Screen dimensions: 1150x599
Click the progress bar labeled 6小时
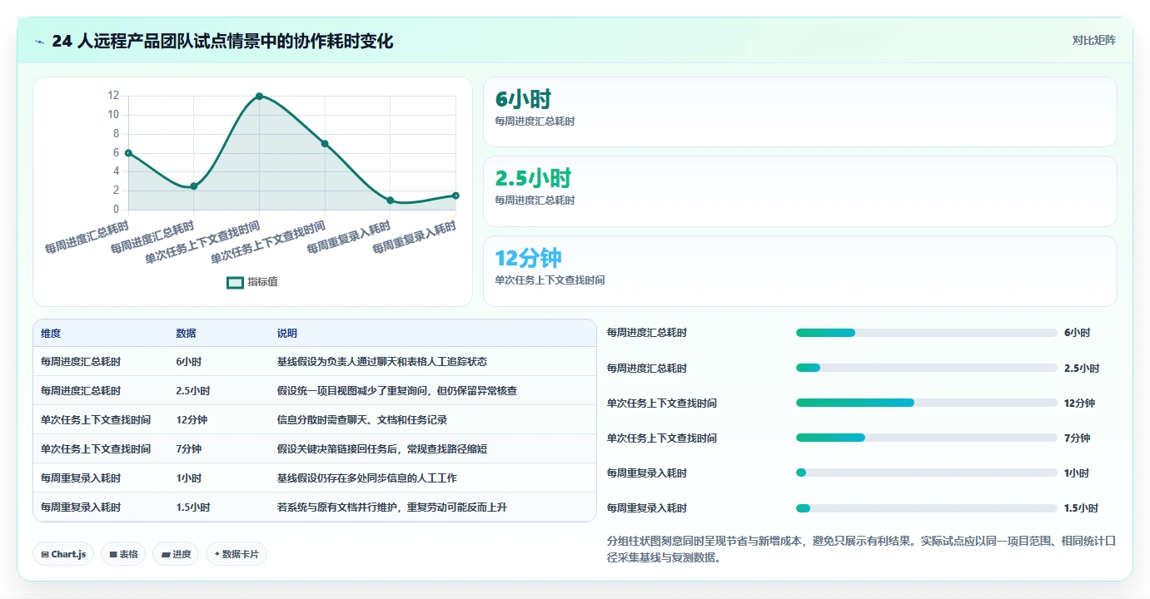(927, 333)
